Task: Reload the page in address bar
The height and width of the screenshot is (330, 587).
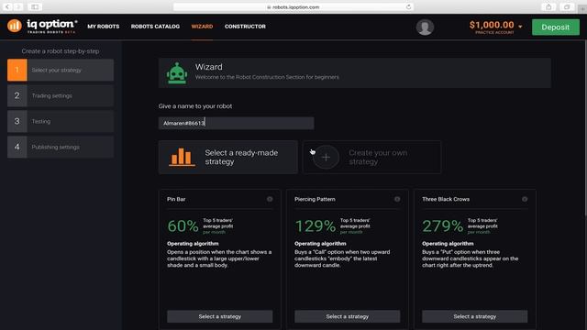Action: pyautogui.click(x=408, y=6)
